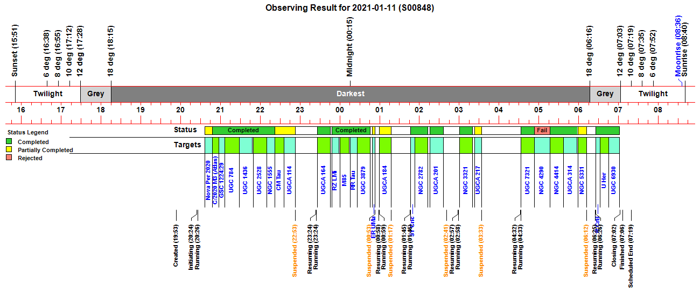
Task: Click the U Her target label
Action: pos(604,180)
